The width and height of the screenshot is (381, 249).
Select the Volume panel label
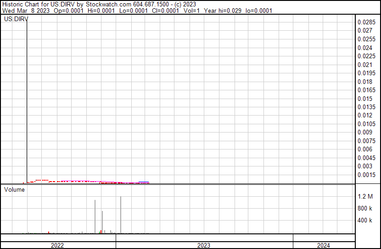[x=15, y=189]
